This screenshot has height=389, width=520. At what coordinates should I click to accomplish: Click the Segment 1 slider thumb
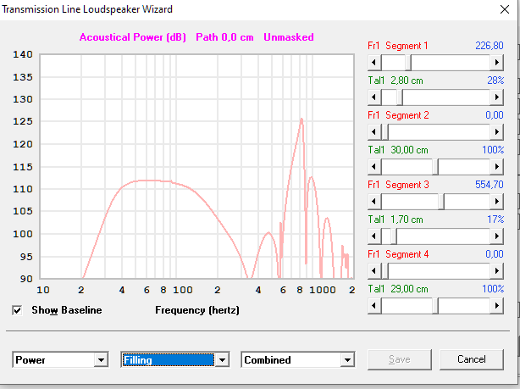tap(408, 63)
